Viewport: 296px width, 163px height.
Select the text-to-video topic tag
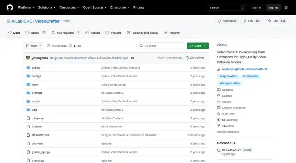[250, 76]
